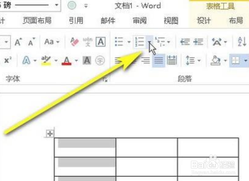249x181 pixels.
Task: Expand the highlight color dropdown arrow
Action: click(56, 61)
